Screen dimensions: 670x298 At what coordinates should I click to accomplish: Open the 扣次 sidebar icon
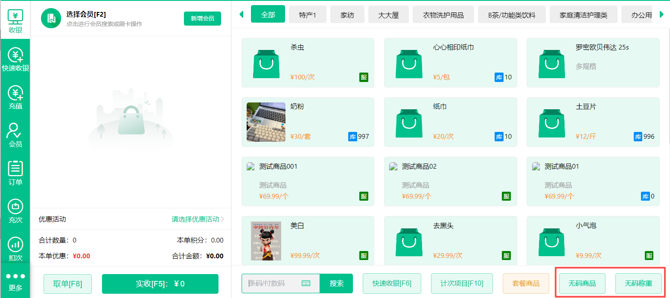click(x=15, y=249)
